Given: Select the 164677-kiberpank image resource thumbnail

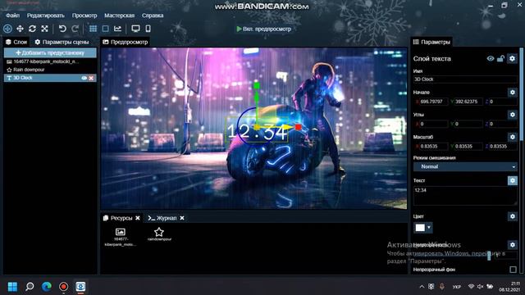Looking at the screenshot, I should point(121,237).
